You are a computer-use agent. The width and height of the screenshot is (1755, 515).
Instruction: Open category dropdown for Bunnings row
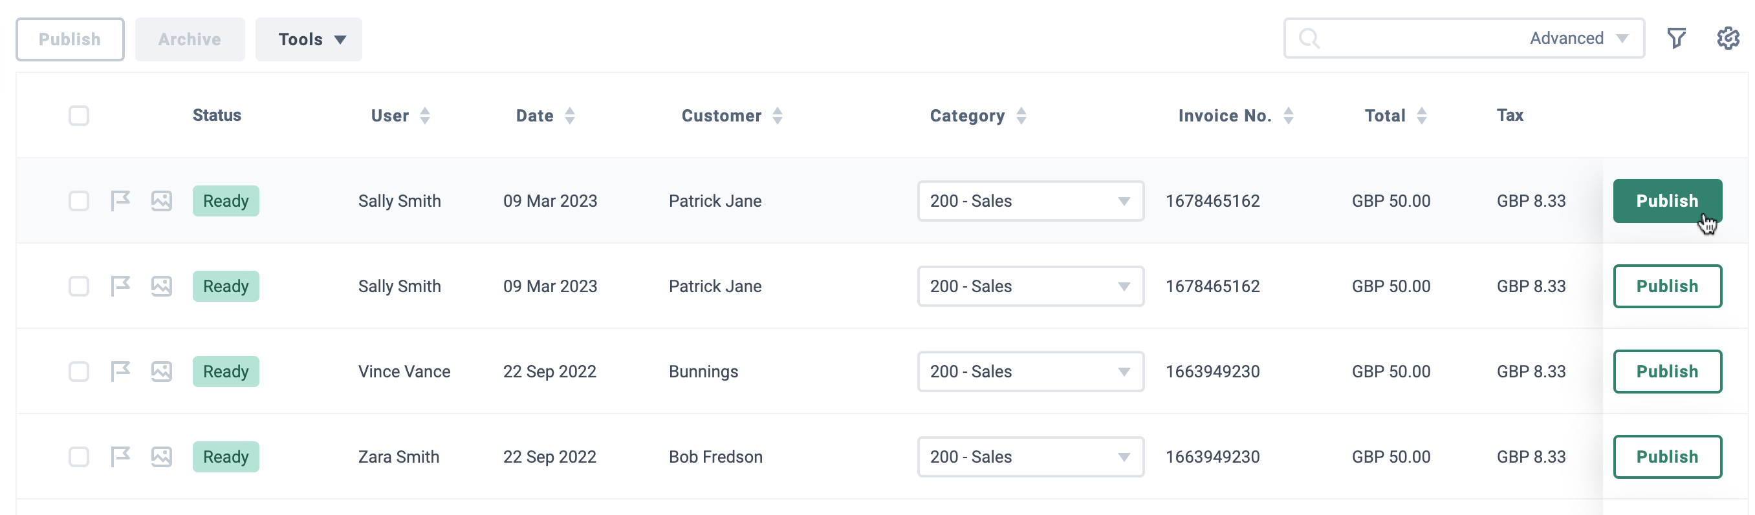click(1030, 372)
